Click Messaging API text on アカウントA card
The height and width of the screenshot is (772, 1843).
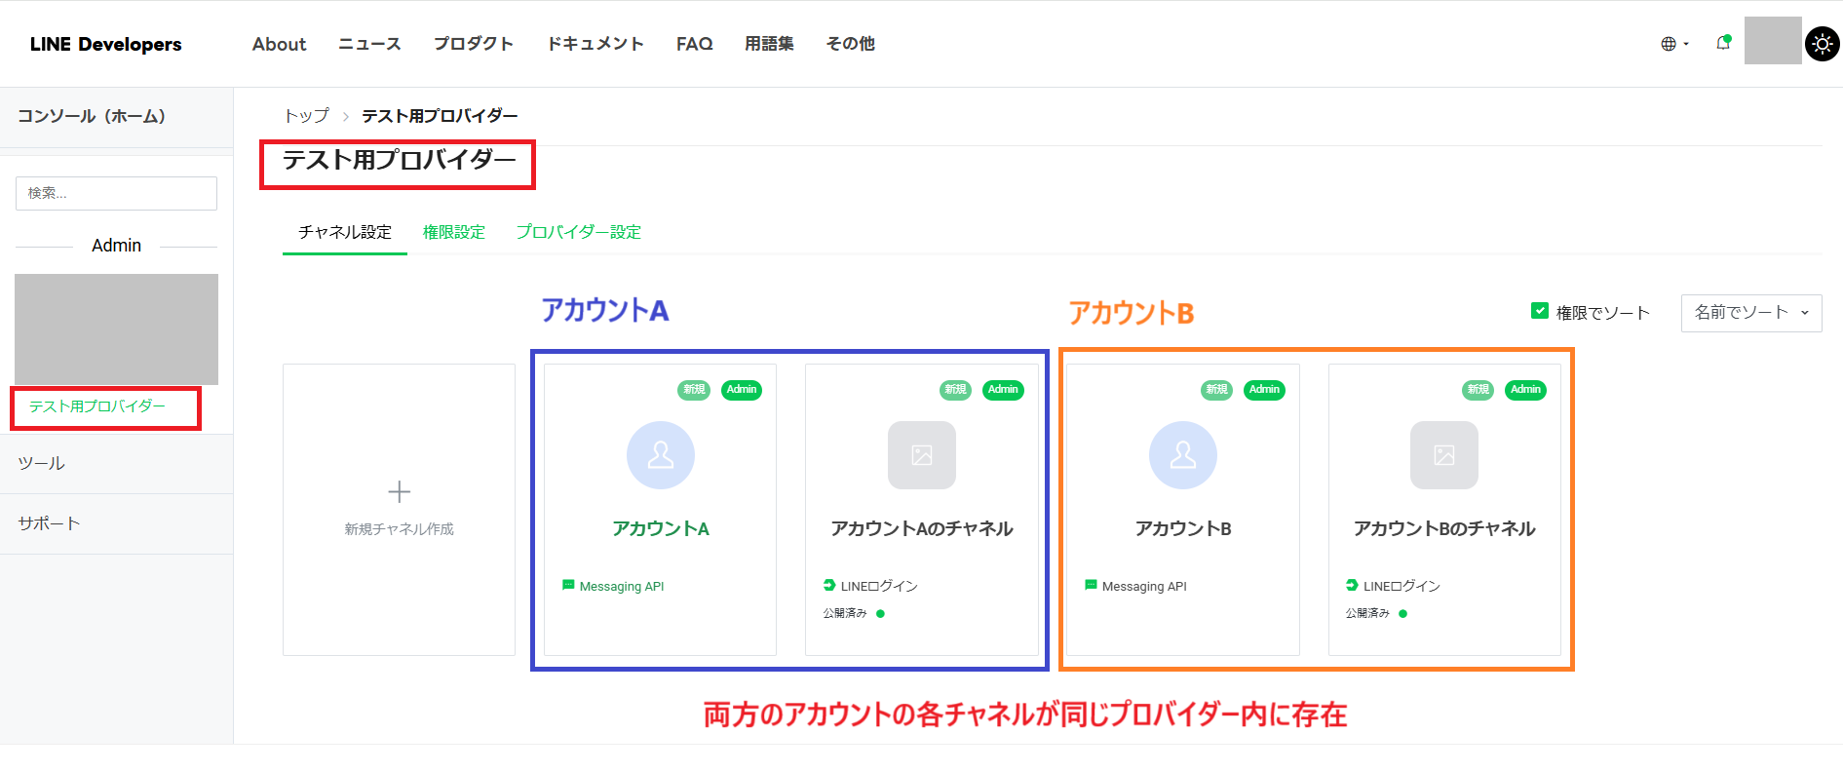click(x=622, y=587)
